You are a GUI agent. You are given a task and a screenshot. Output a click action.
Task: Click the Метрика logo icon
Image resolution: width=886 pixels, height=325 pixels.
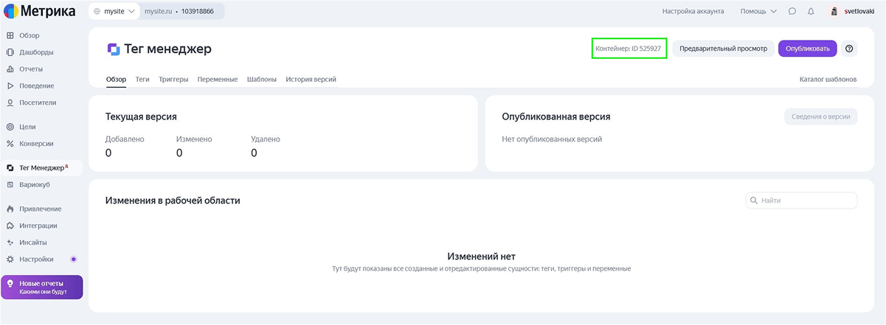(13, 11)
